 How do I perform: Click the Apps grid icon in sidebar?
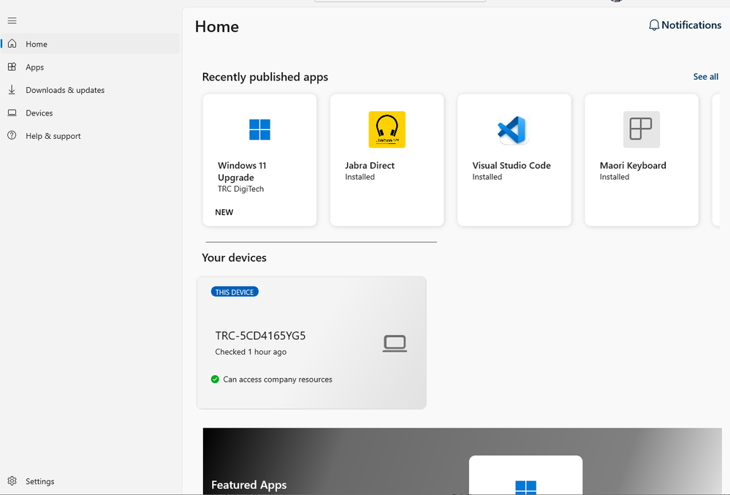click(x=12, y=67)
